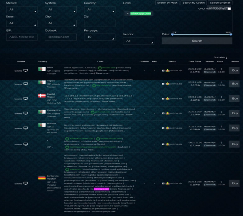
Task: Remove the wirexapp.com tag with its x
Action: tap(128, 14)
